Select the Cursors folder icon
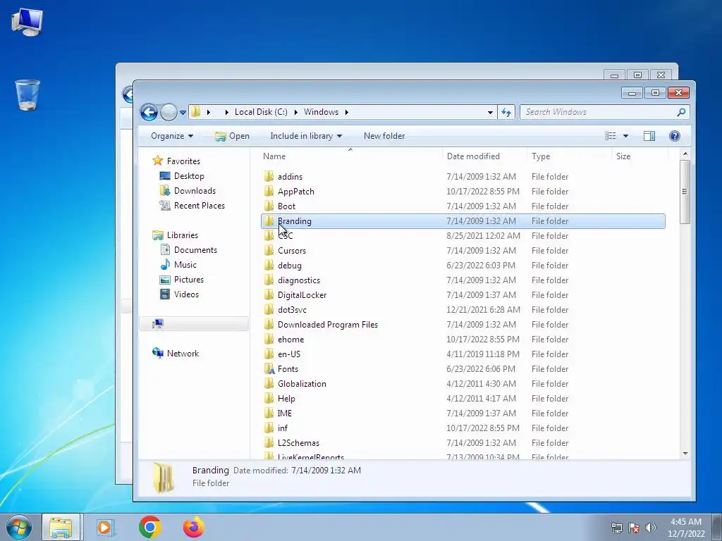The height and width of the screenshot is (541, 722). 269,250
